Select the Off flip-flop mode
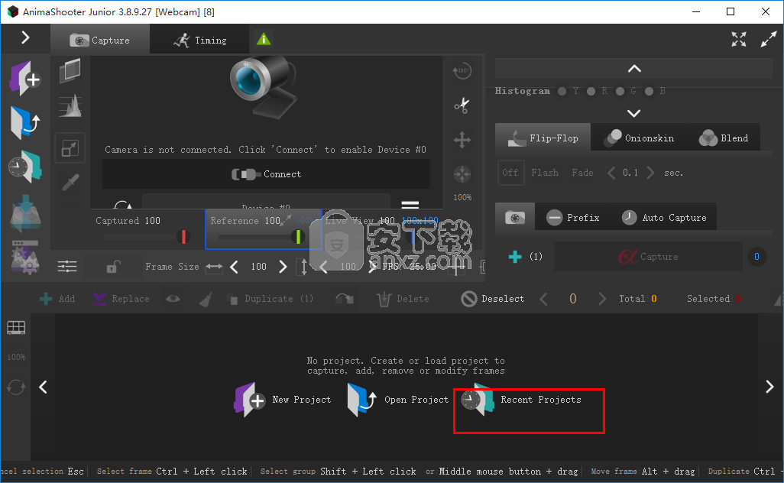This screenshot has width=784, height=483. click(510, 173)
